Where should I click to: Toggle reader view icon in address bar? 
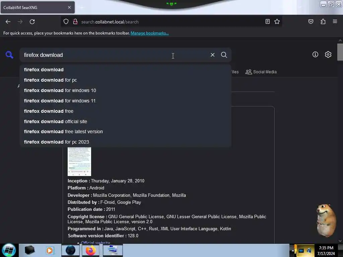pos(267,21)
